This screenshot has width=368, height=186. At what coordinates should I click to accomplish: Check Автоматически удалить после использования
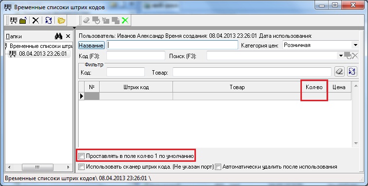tap(218, 167)
